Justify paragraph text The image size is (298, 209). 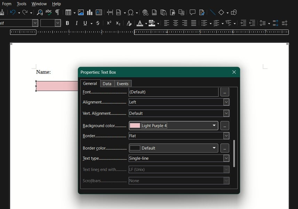click(x=194, y=23)
